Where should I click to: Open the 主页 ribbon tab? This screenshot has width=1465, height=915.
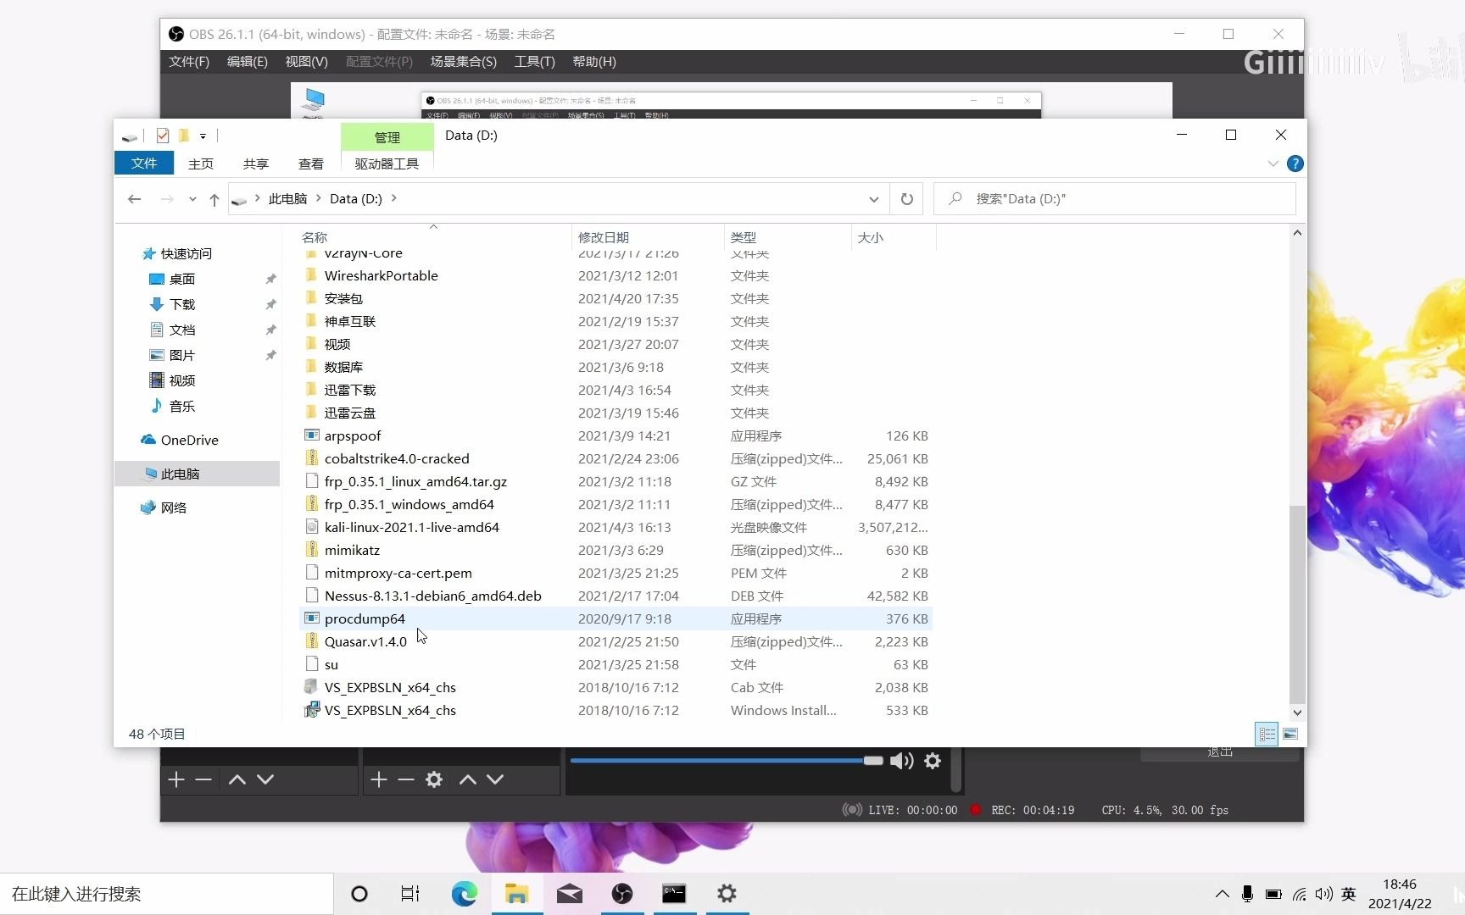click(x=201, y=164)
